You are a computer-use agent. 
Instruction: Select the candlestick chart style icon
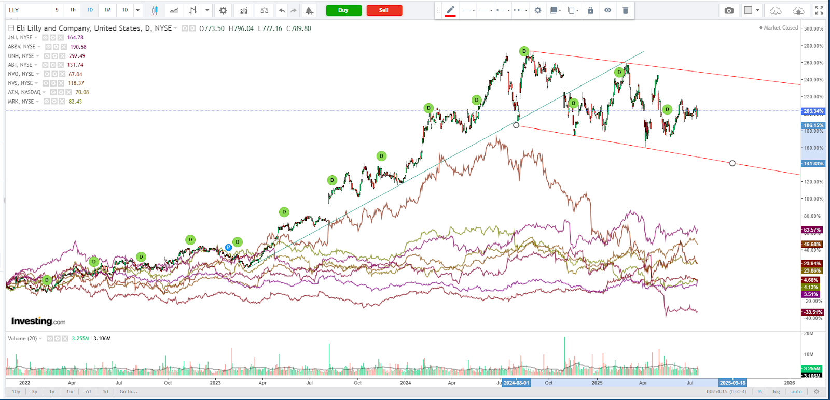coord(155,10)
